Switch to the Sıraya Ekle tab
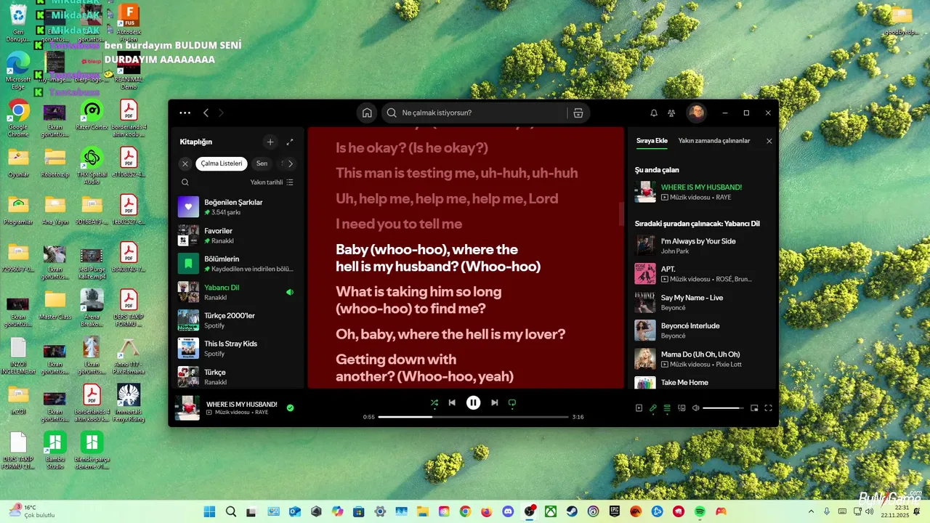Image resolution: width=930 pixels, height=523 pixels. tap(652, 141)
